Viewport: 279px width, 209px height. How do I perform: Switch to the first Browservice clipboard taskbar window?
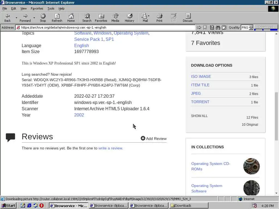[108, 206]
